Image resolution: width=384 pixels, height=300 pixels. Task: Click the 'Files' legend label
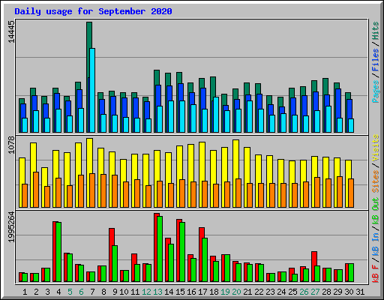tap(376, 59)
